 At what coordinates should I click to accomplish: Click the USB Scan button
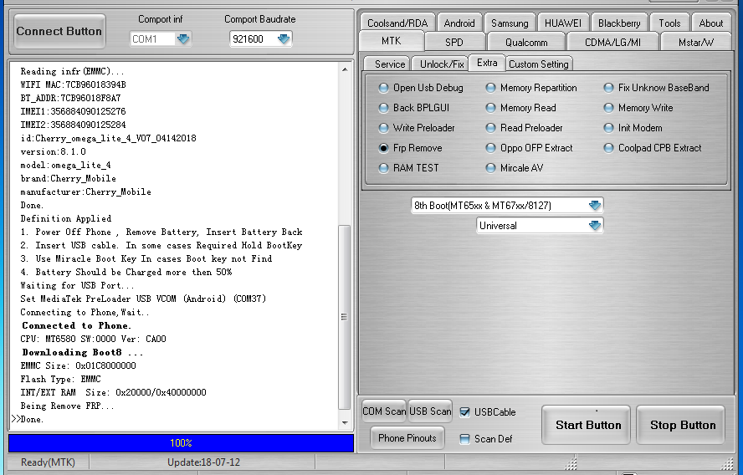click(430, 411)
